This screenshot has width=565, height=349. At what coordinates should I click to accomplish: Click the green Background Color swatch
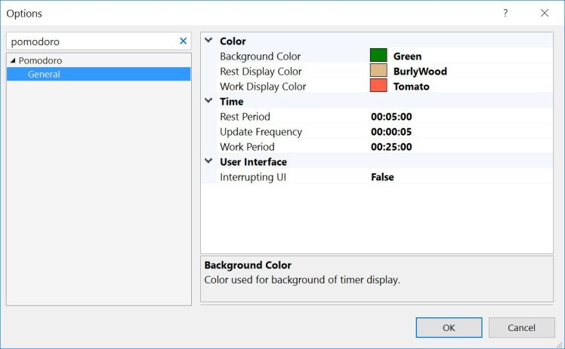378,56
